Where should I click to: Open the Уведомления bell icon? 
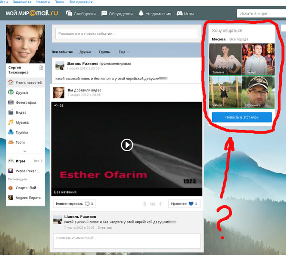click(x=141, y=13)
